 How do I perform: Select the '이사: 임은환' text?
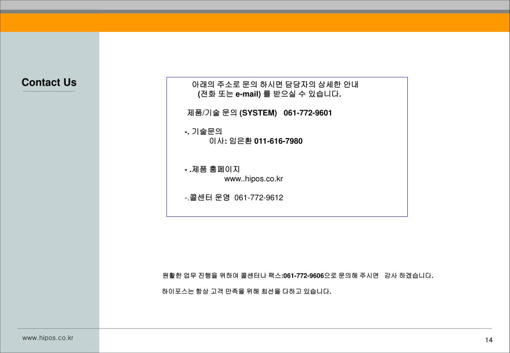pos(230,141)
